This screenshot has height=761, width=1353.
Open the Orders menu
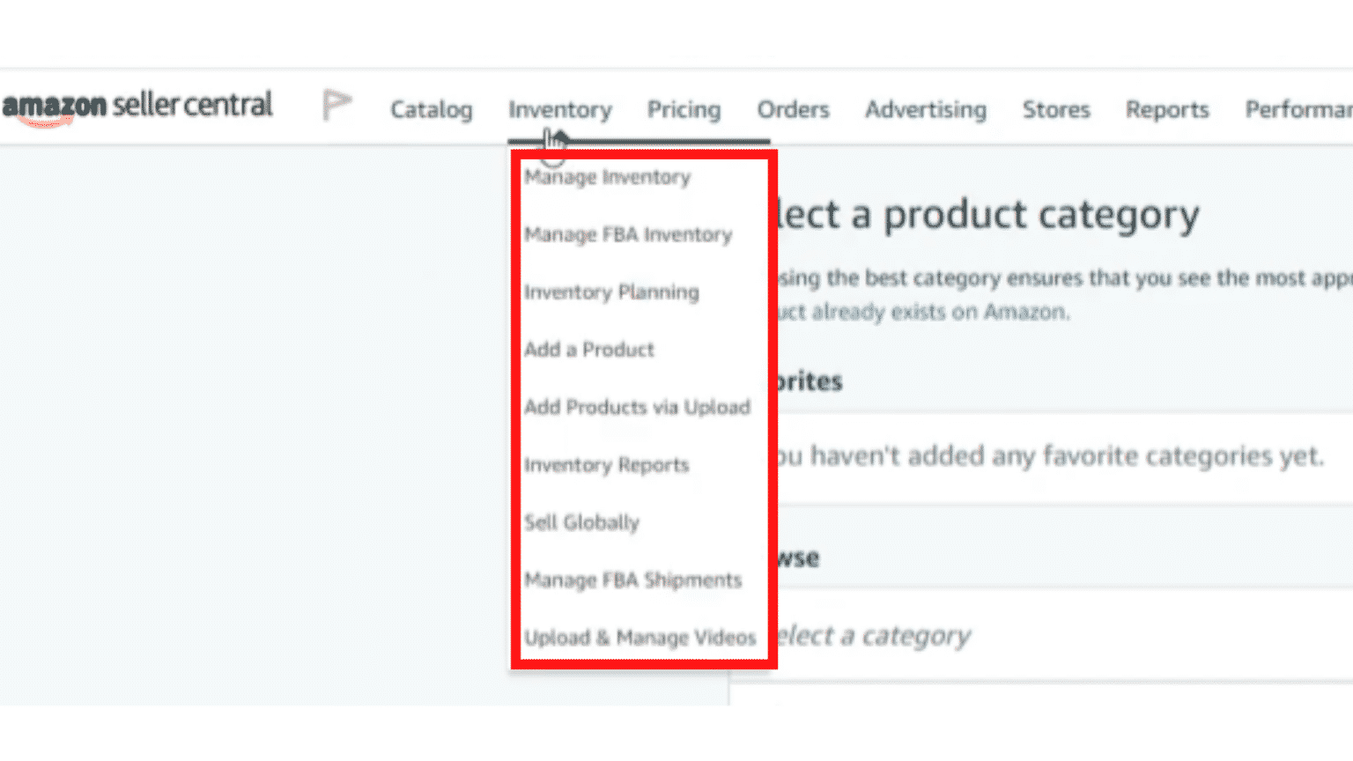(x=792, y=109)
